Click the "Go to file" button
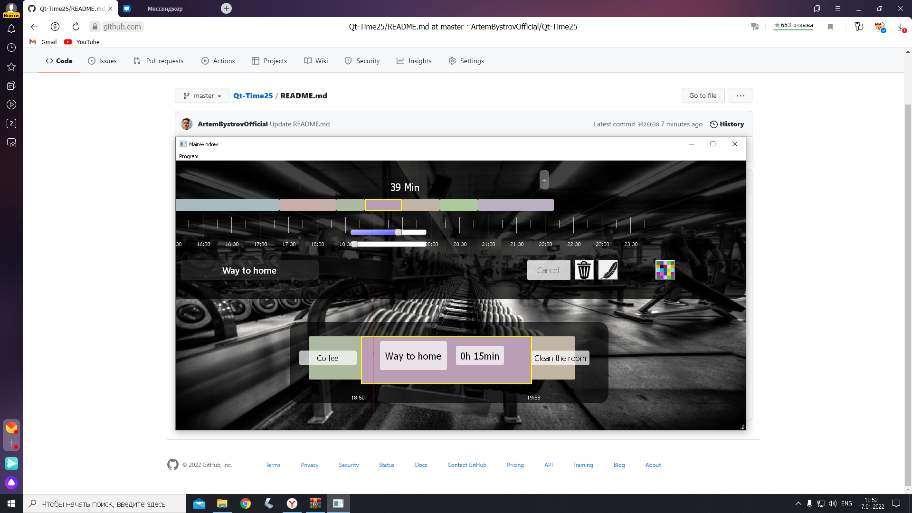Viewport: 912px width, 513px height. point(703,95)
